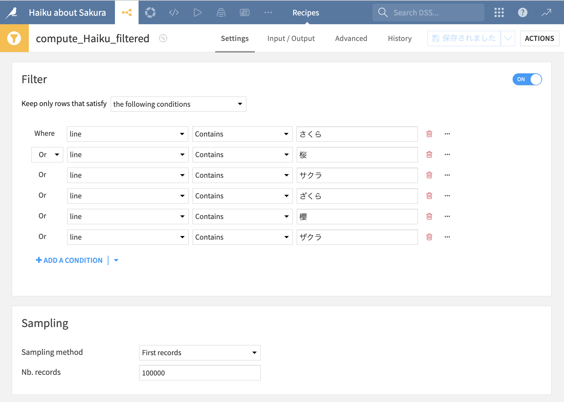Switch to the Input / Output tab
This screenshot has width=564, height=402.
291,38
